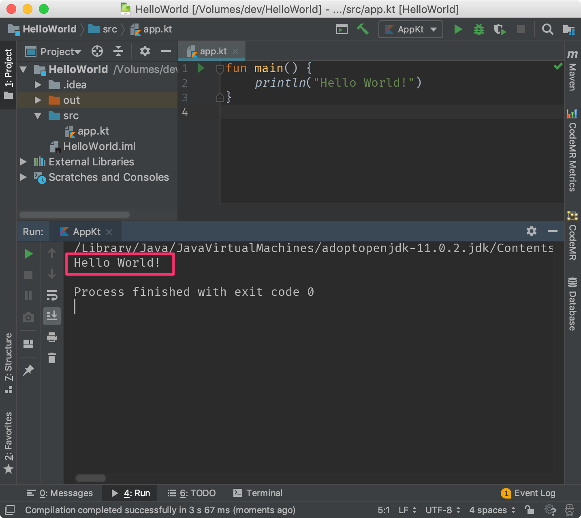The width and height of the screenshot is (581, 518).
Task: Open the TODO tool tab
Action: click(192, 493)
